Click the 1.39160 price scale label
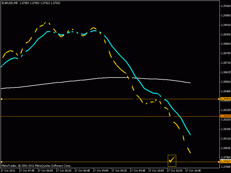This screenshot has width=231, height=173. pyautogui.click(x=226, y=6)
